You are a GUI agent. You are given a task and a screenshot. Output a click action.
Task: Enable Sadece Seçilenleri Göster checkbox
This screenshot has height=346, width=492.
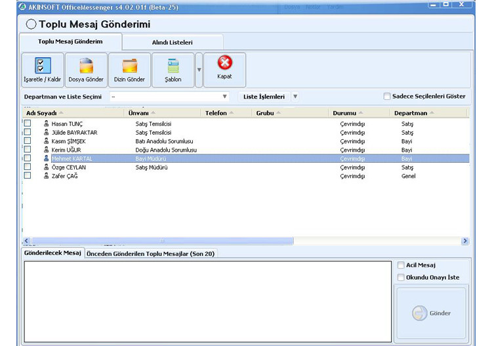point(387,97)
